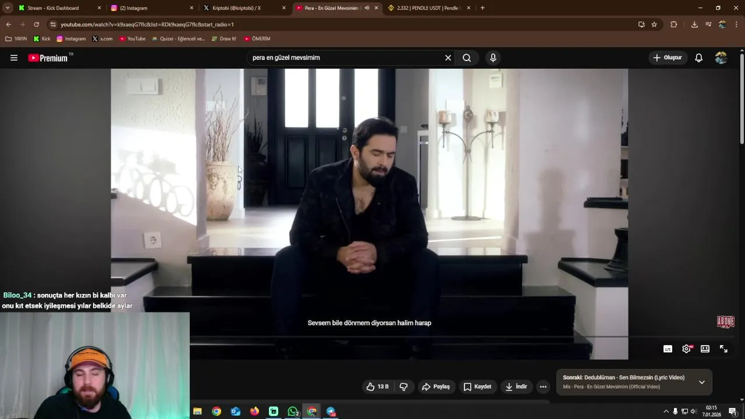Like the video with 13 B thumbs up

tap(377, 386)
